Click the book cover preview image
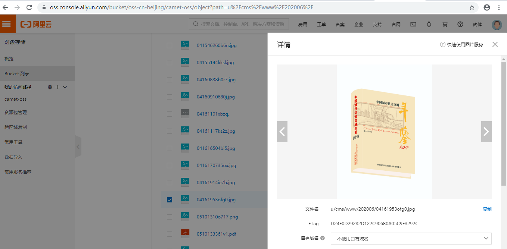 tap(384, 132)
